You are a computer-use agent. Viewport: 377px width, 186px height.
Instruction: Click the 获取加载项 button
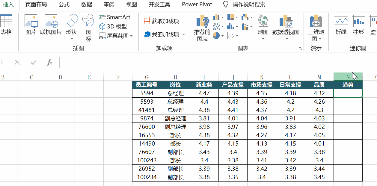coord(162,21)
